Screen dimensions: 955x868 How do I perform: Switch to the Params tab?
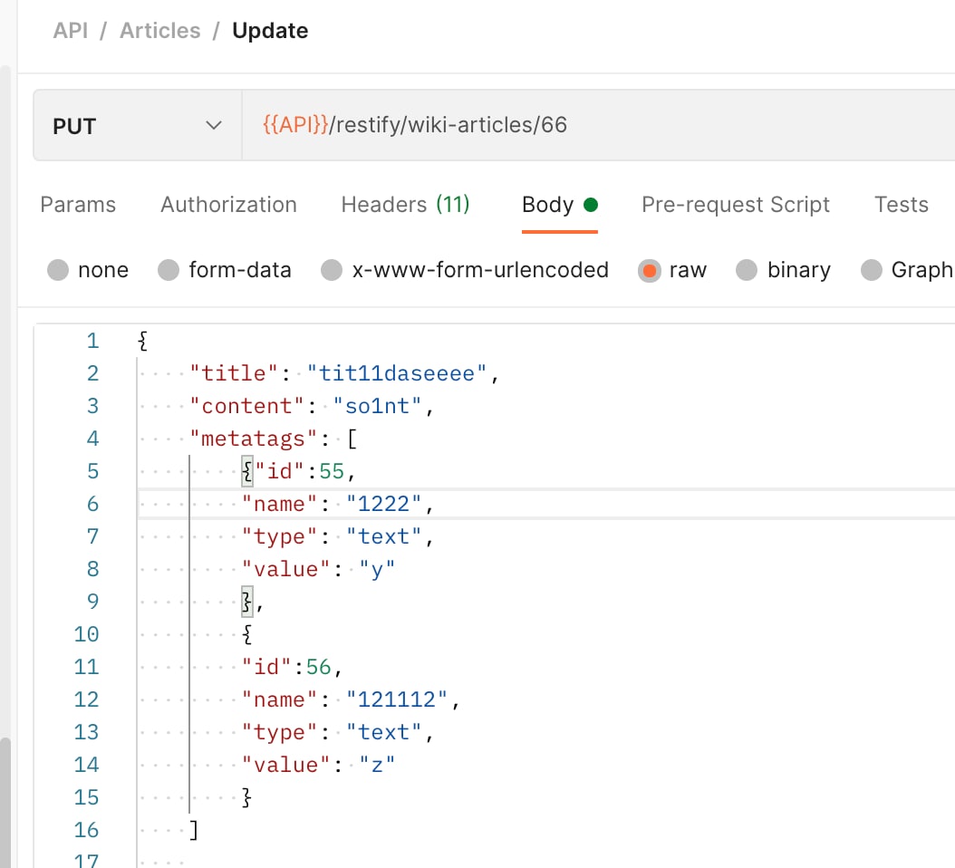tap(78, 205)
